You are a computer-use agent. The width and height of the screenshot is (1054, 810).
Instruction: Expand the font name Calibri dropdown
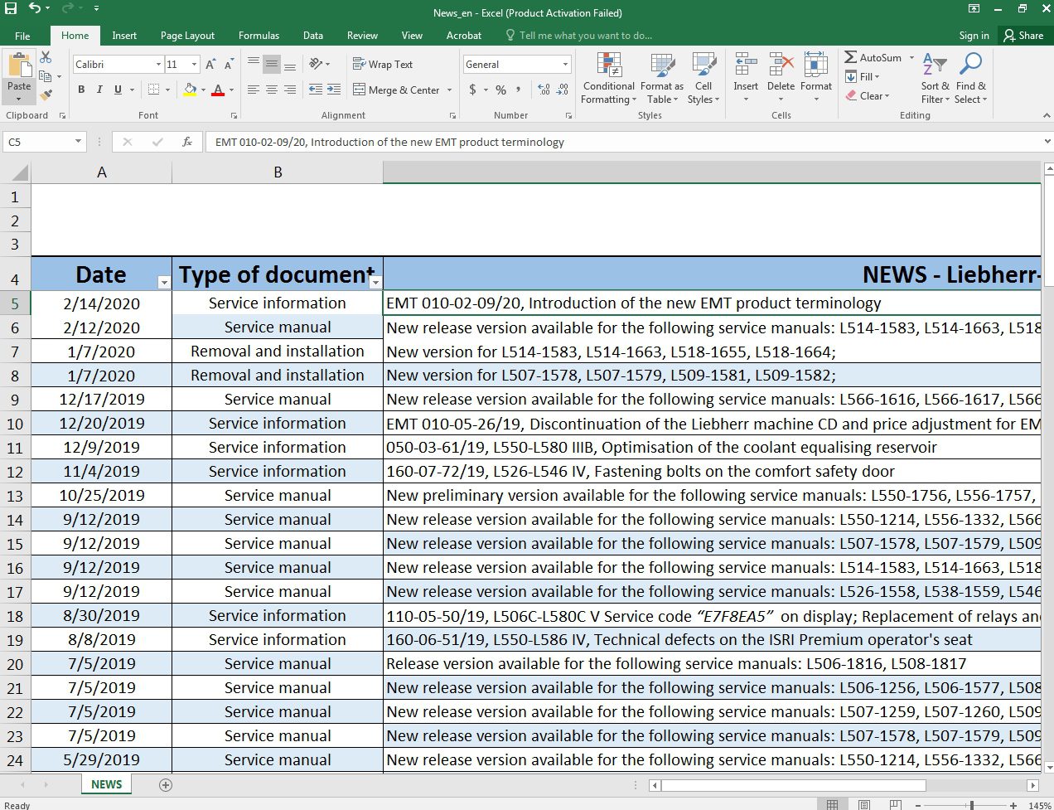158,64
